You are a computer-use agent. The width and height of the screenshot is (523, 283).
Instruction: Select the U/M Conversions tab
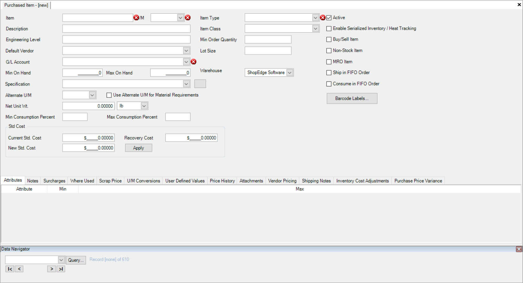click(143, 181)
